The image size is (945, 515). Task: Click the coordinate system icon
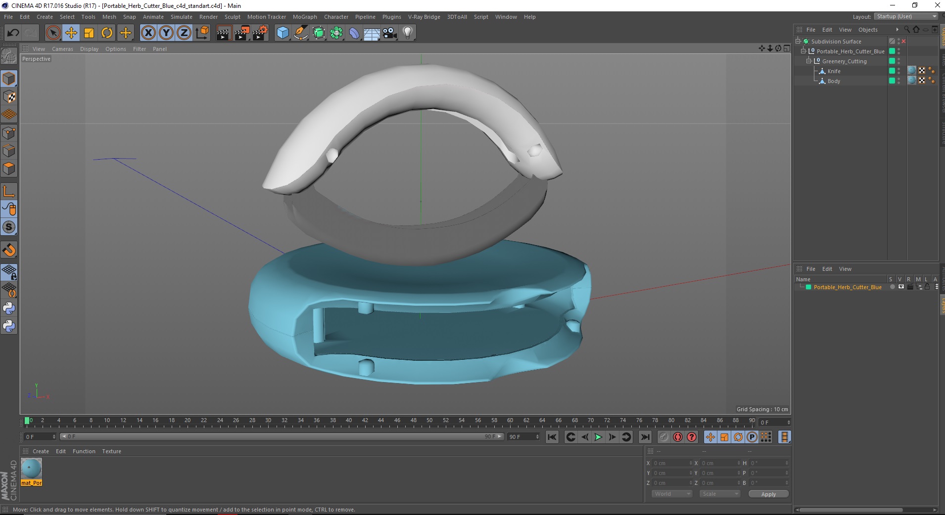pyautogui.click(x=202, y=33)
